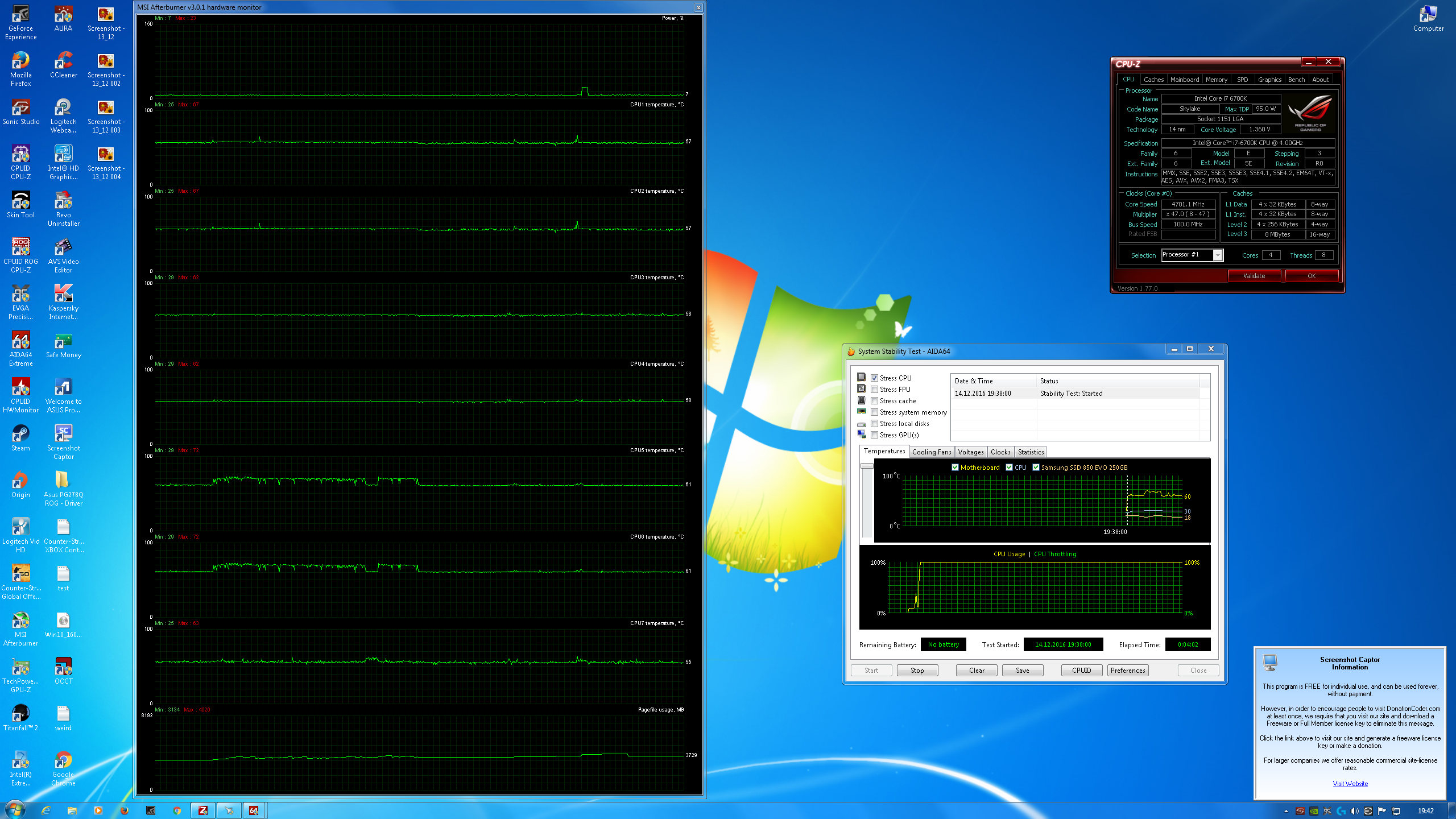Uncheck the Stress CPU checkbox
The width and height of the screenshot is (1456, 819).
point(875,378)
